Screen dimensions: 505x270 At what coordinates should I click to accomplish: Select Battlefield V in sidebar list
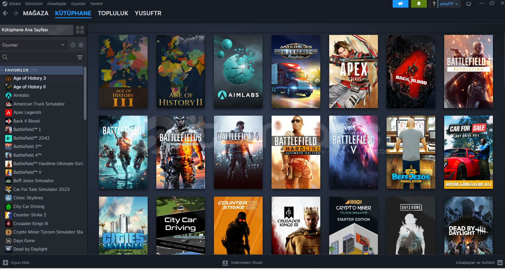pyautogui.click(x=42, y=172)
